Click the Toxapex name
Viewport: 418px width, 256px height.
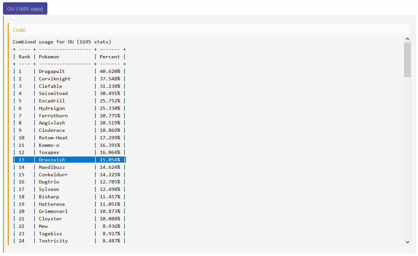click(x=49, y=152)
